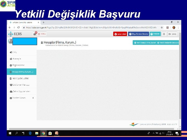This screenshot has height=140, width=187.
Task: Click the volume tray icon
Action: pyautogui.click(x=163, y=133)
